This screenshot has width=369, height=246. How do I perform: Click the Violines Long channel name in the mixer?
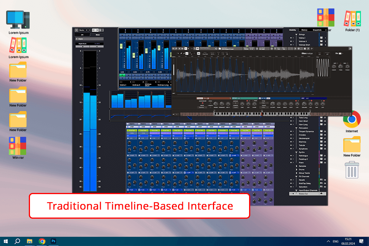click(x=163, y=85)
